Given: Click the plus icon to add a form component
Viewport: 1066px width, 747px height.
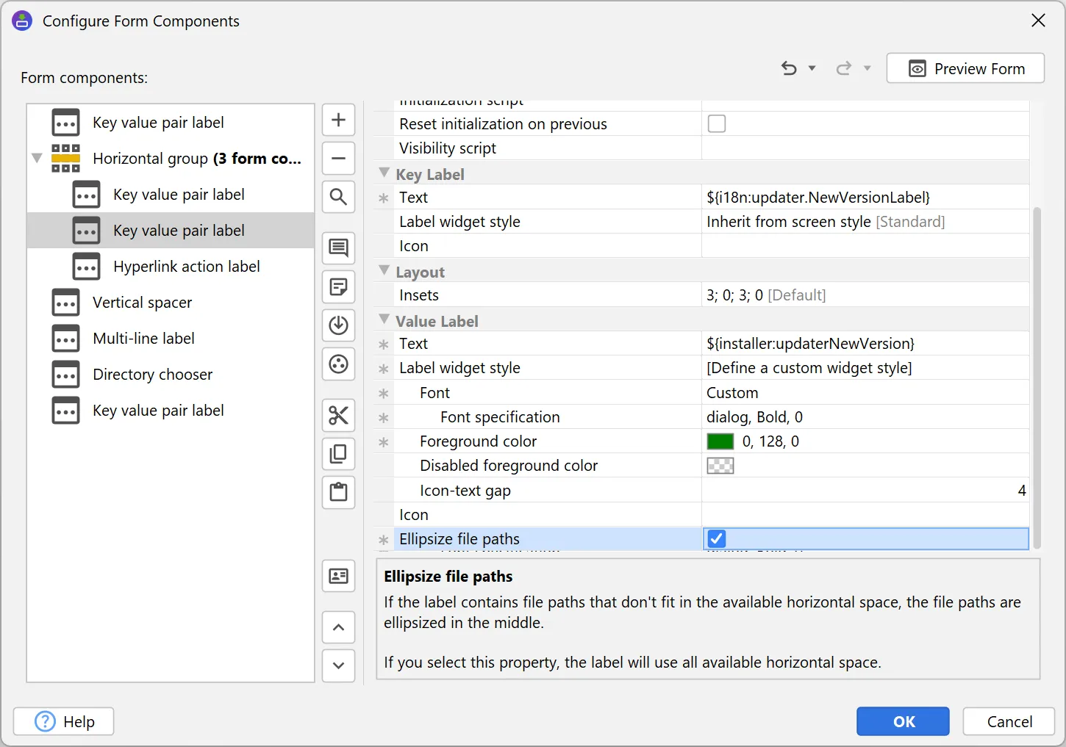Looking at the screenshot, I should coord(338,120).
